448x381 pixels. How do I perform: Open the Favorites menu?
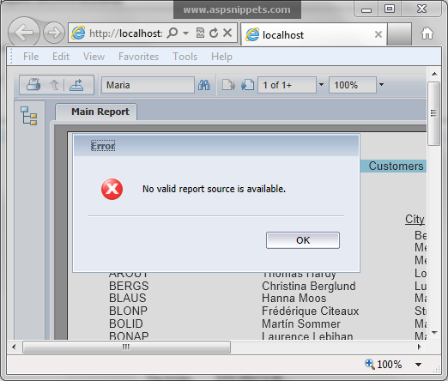(x=138, y=57)
